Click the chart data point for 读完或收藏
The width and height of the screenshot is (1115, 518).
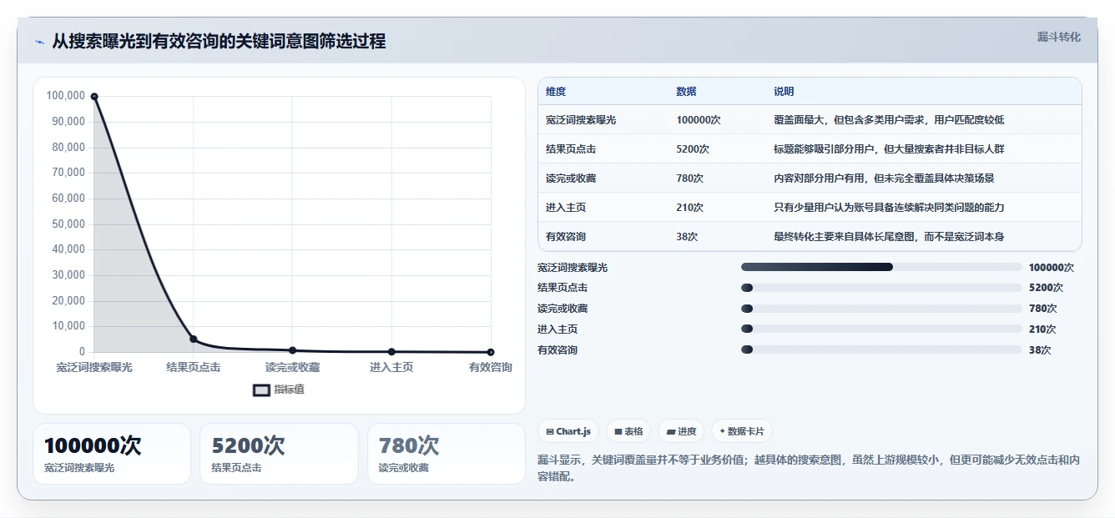tap(292, 350)
